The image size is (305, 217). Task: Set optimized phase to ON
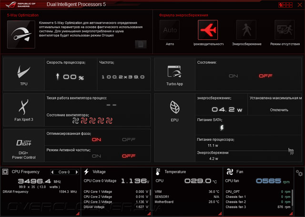tap(96, 140)
